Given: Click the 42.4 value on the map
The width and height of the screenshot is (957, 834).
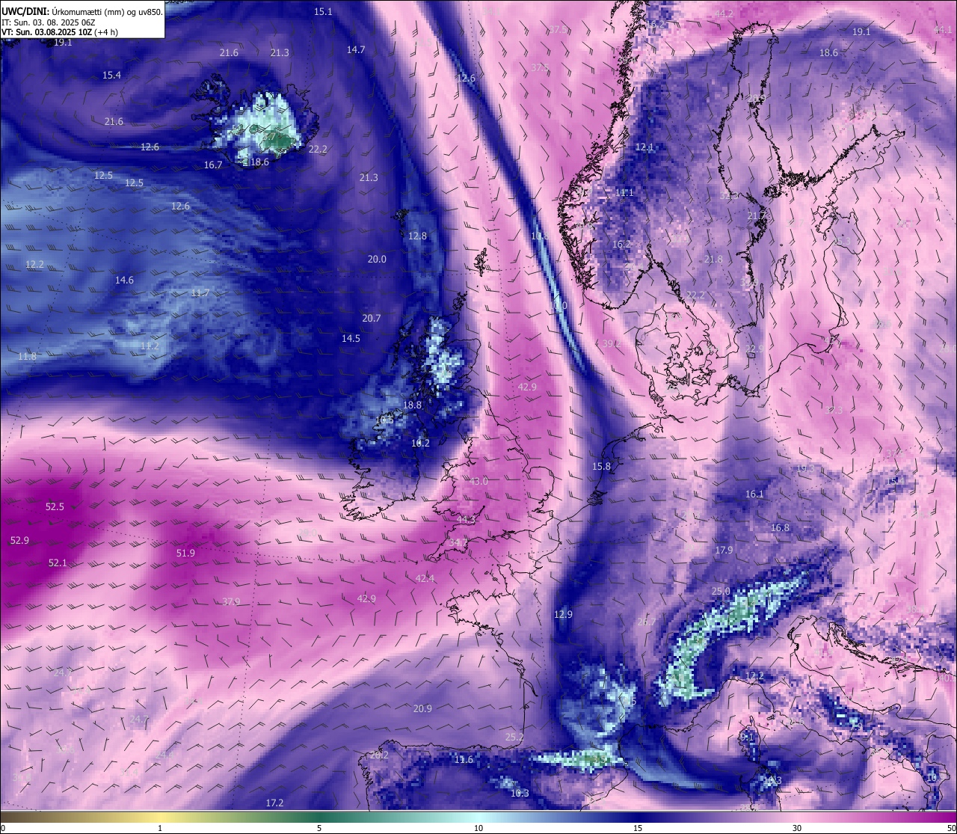Looking at the screenshot, I should tap(425, 578).
